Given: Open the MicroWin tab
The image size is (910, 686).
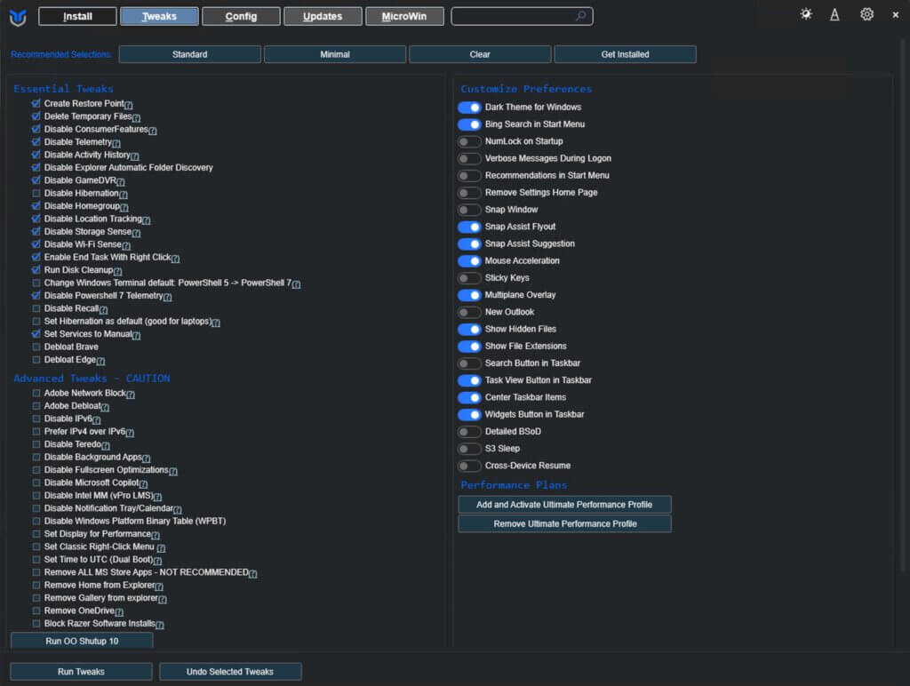Looking at the screenshot, I should pos(404,16).
